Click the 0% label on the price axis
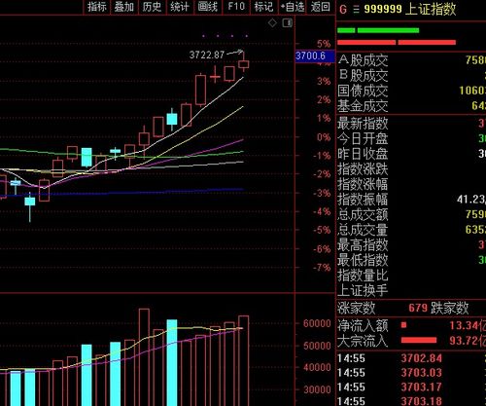Image resolution: width=486 pixels, height=406 pixels. [324, 137]
